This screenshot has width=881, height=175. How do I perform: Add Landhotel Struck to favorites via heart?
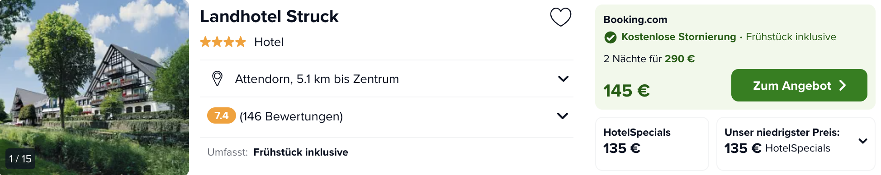[560, 17]
